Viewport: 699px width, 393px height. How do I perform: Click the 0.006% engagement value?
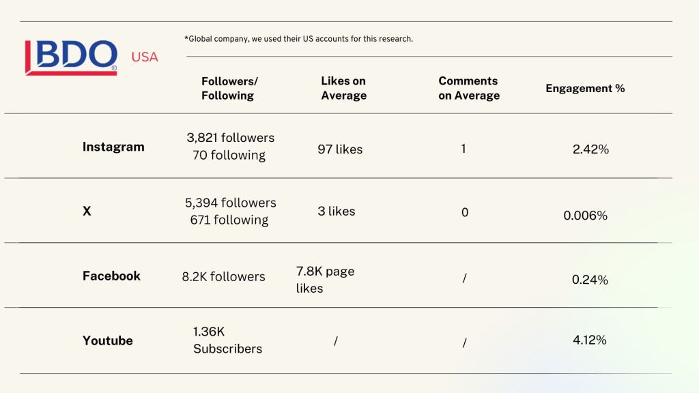point(585,216)
